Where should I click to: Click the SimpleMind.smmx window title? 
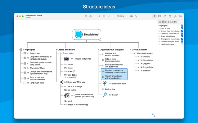(x=34, y=15)
